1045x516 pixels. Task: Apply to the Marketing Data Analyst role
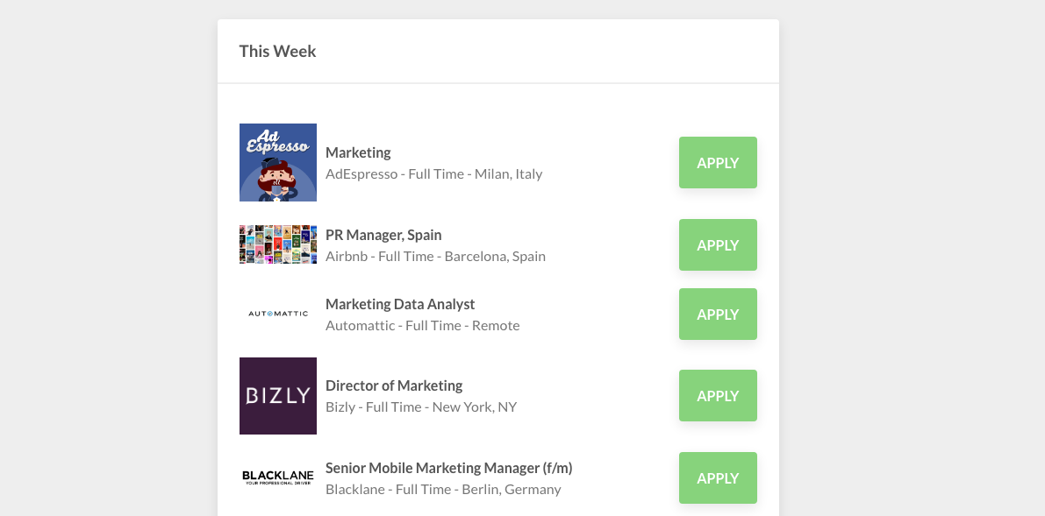[x=718, y=314]
